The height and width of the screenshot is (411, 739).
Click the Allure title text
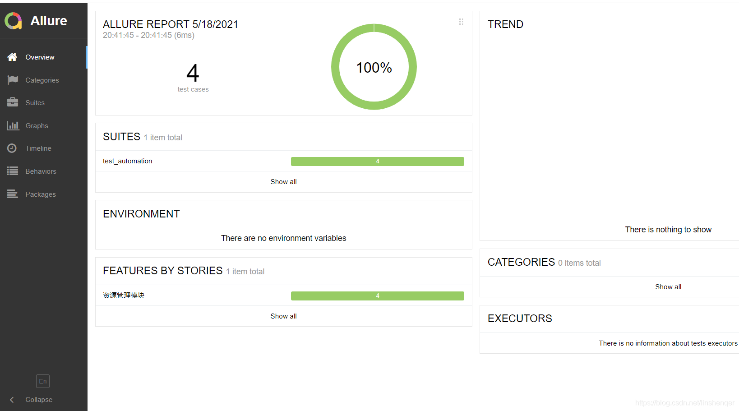point(49,21)
